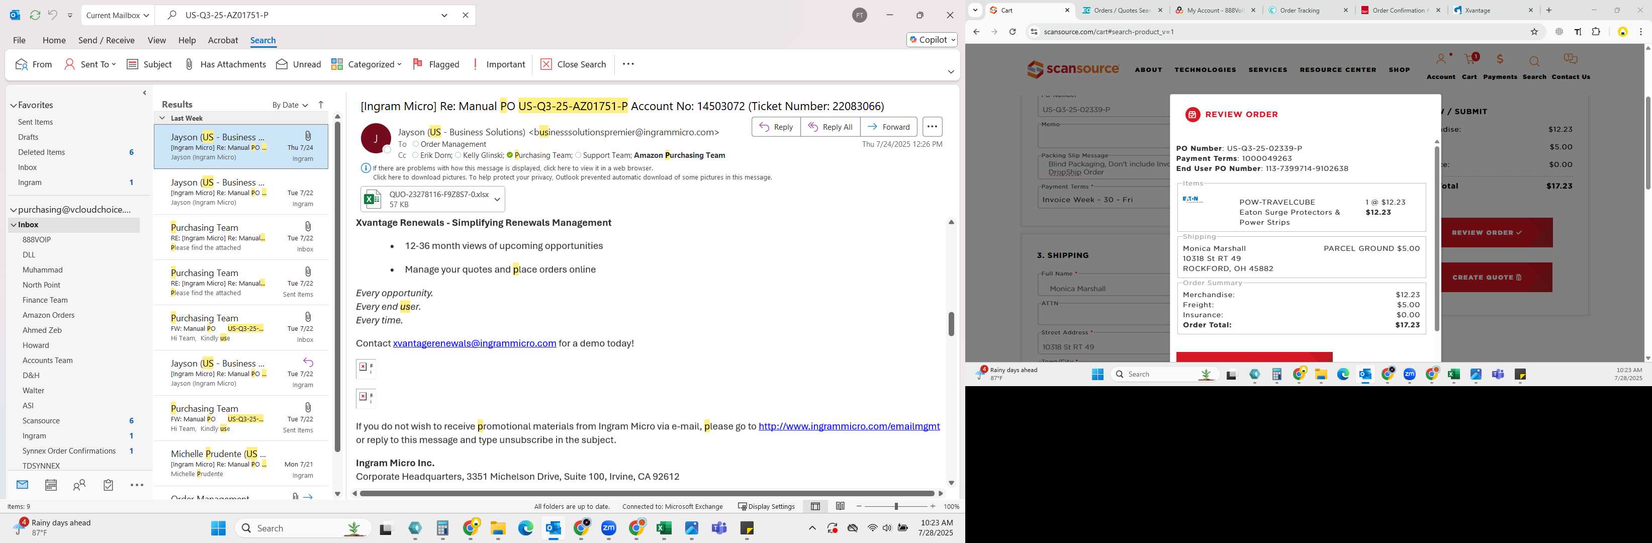The height and width of the screenshot is (543, 1652).
Task: Open the Acrobat ribbon tab
Action: coord(223,40)
